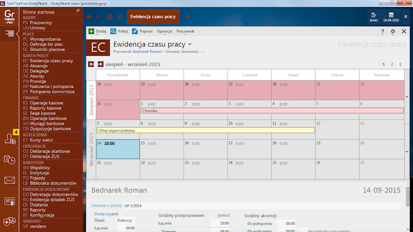Open the Operacje dropdown menu
Viewport: 413px width, 232px height.
pyautogui.click(x=166, y=31)
